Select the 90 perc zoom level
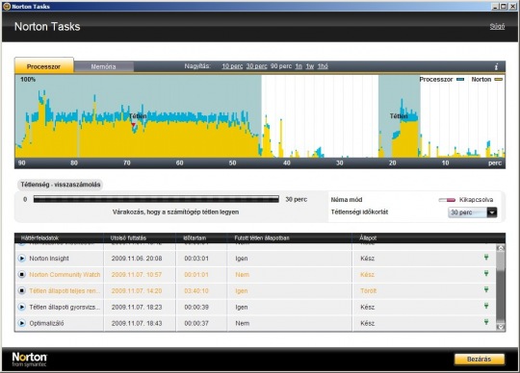This screenshot has height=373, width=520. (x=281, y=66)
